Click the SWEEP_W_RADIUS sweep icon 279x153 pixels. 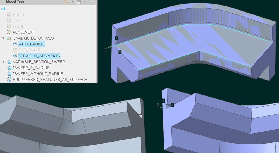coord(9,68)
